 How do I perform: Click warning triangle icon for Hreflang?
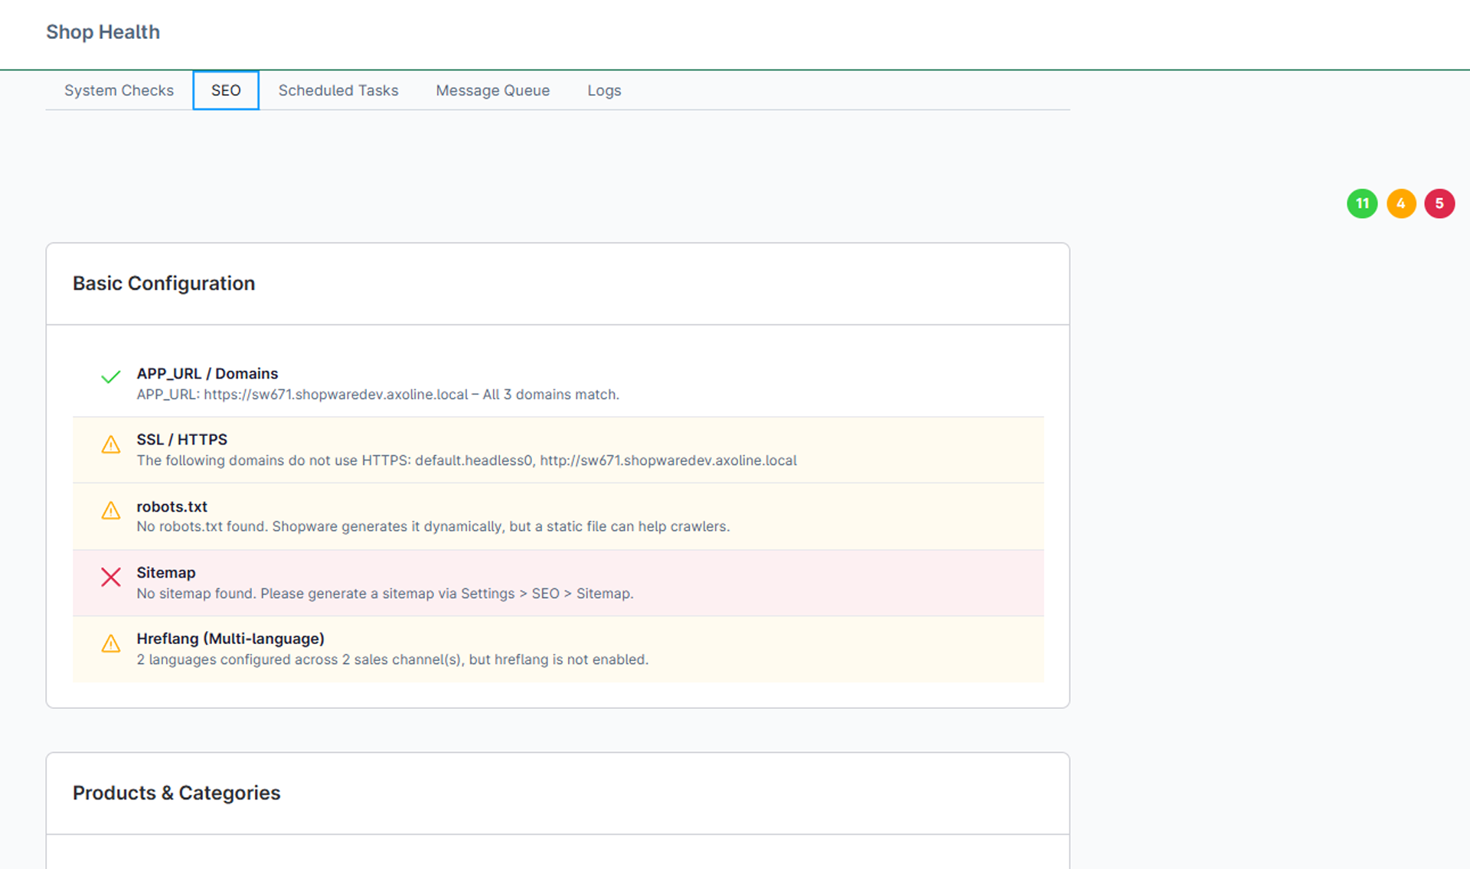(x=111, y=643)
